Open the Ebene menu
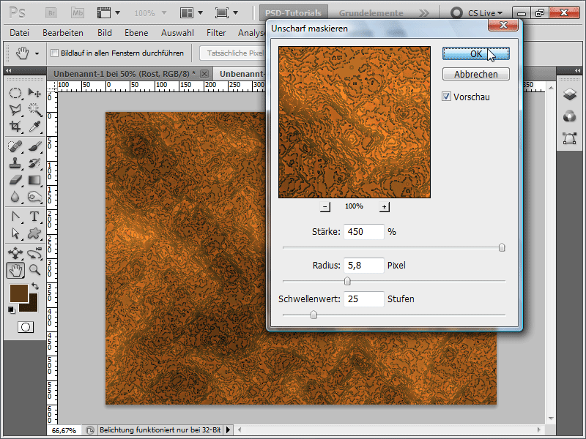This screenshot has height=439, width=586. click(x=136, y=33)
